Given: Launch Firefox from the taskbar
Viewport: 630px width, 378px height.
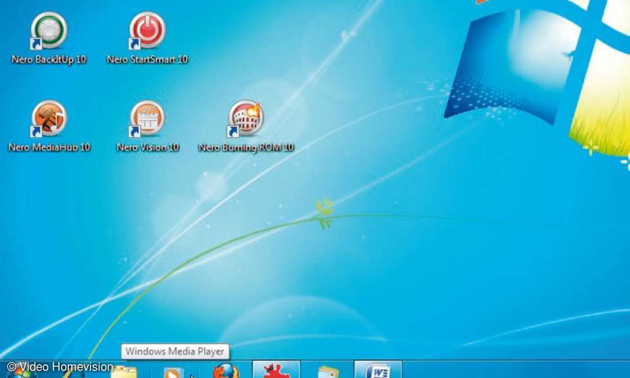Looking at the screenshot, I should pos(226,370).
